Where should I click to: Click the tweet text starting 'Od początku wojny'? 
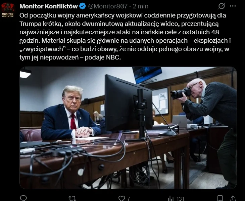(x=125, y=36)
